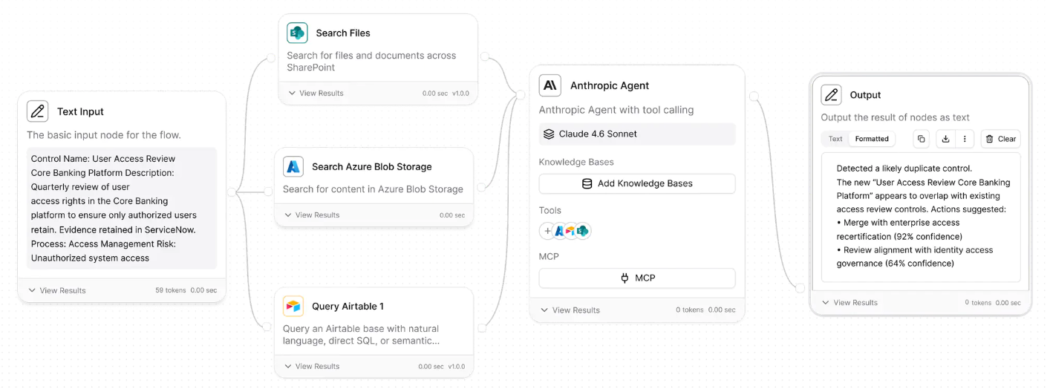1050x392 pixels.
Task: Copy the output with the copy icon
Action: (921, 139)
